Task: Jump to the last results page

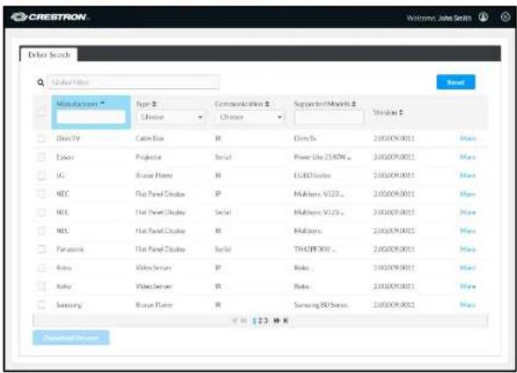Action: click(x=285, y=320)
